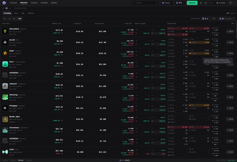The width and height of the screenshot is (237, 162).
Task: Sort by the TXNS 24h column header
Action: (x=128, y=24)
